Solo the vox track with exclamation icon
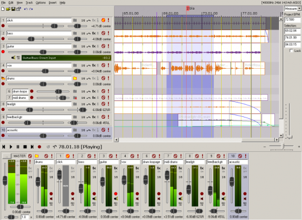Viewport: 302px width, 220px height. point(108,65)
